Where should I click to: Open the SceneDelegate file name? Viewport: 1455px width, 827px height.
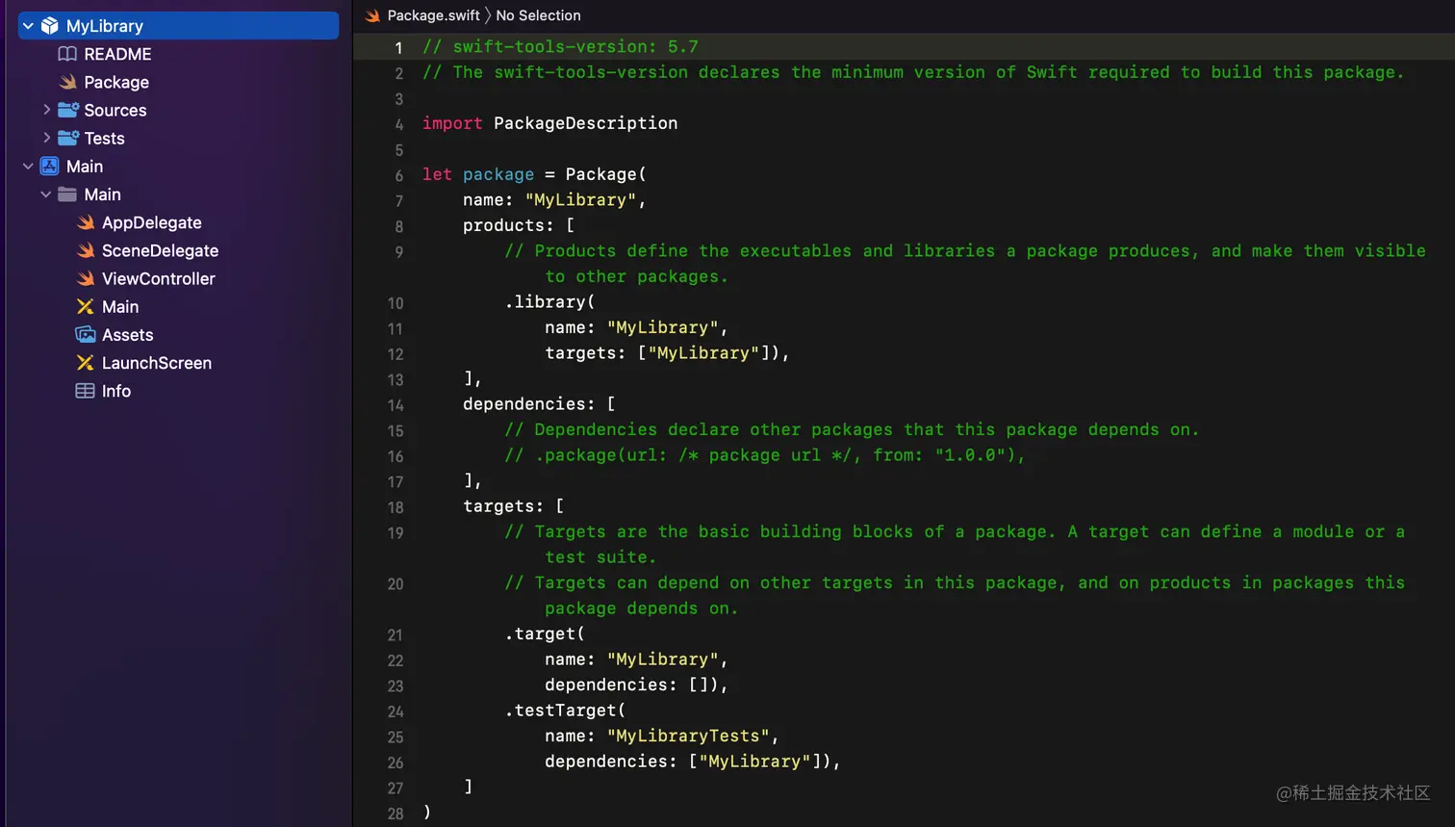click(160, 250)
